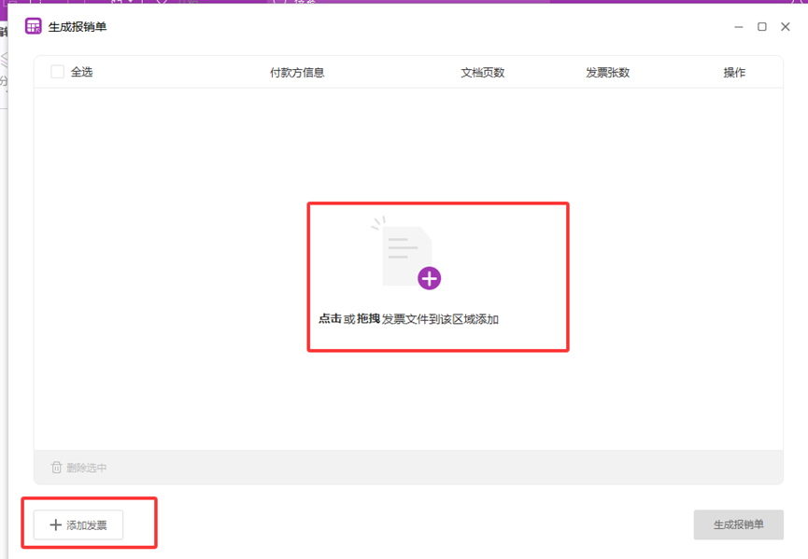Click the 操作 column header

tap(734, 72)
